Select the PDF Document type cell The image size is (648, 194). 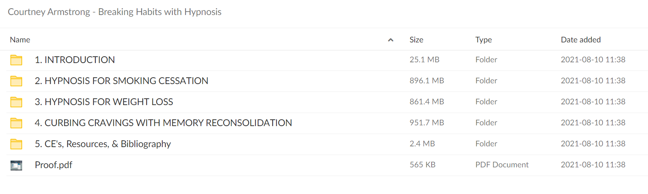click(x=502, y=165)
